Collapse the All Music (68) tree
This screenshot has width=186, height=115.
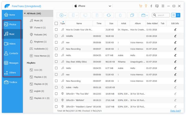(x=25, y=14)
